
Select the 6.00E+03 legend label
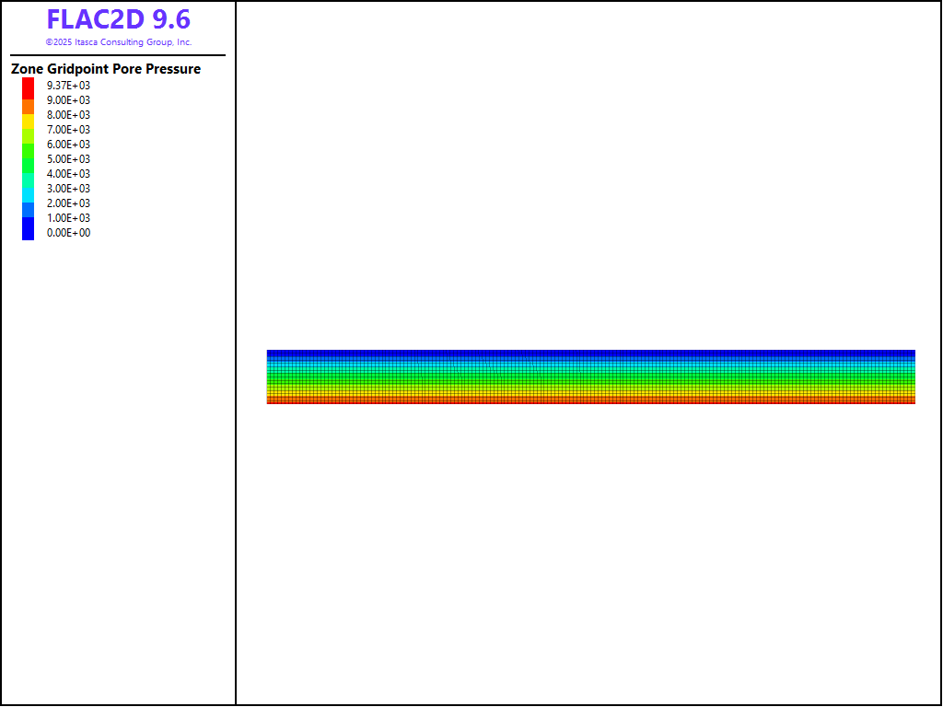69,145
